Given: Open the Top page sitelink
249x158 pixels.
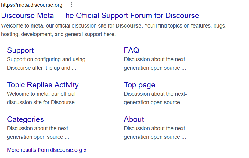Looking at the screenshot, I should tap(139, 85).
